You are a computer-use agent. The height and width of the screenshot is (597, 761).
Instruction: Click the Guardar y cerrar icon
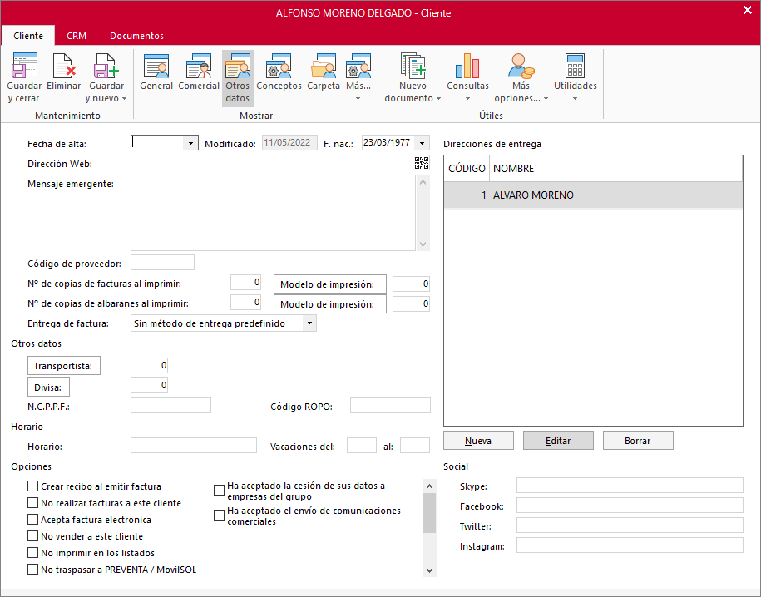click(x=24, y=66)
